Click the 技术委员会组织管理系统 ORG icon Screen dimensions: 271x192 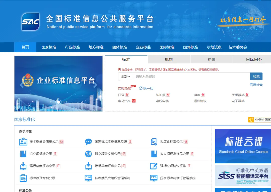pos(88,178)
